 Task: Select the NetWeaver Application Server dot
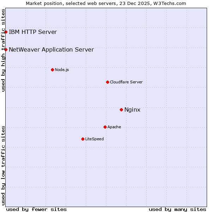[6, 49]
